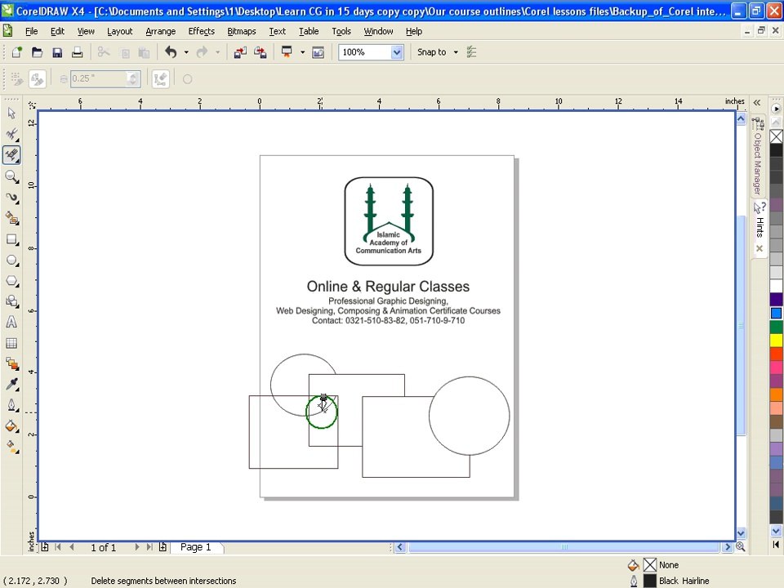Open the Bitmaps menu
The width and height of the screenshot is (784, 588).
point(242,31)
